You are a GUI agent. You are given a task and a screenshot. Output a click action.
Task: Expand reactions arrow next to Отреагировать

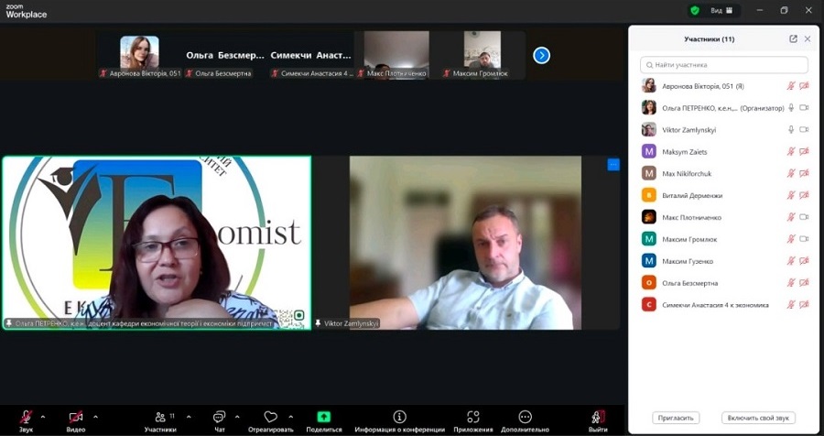(x=291, y=415)
